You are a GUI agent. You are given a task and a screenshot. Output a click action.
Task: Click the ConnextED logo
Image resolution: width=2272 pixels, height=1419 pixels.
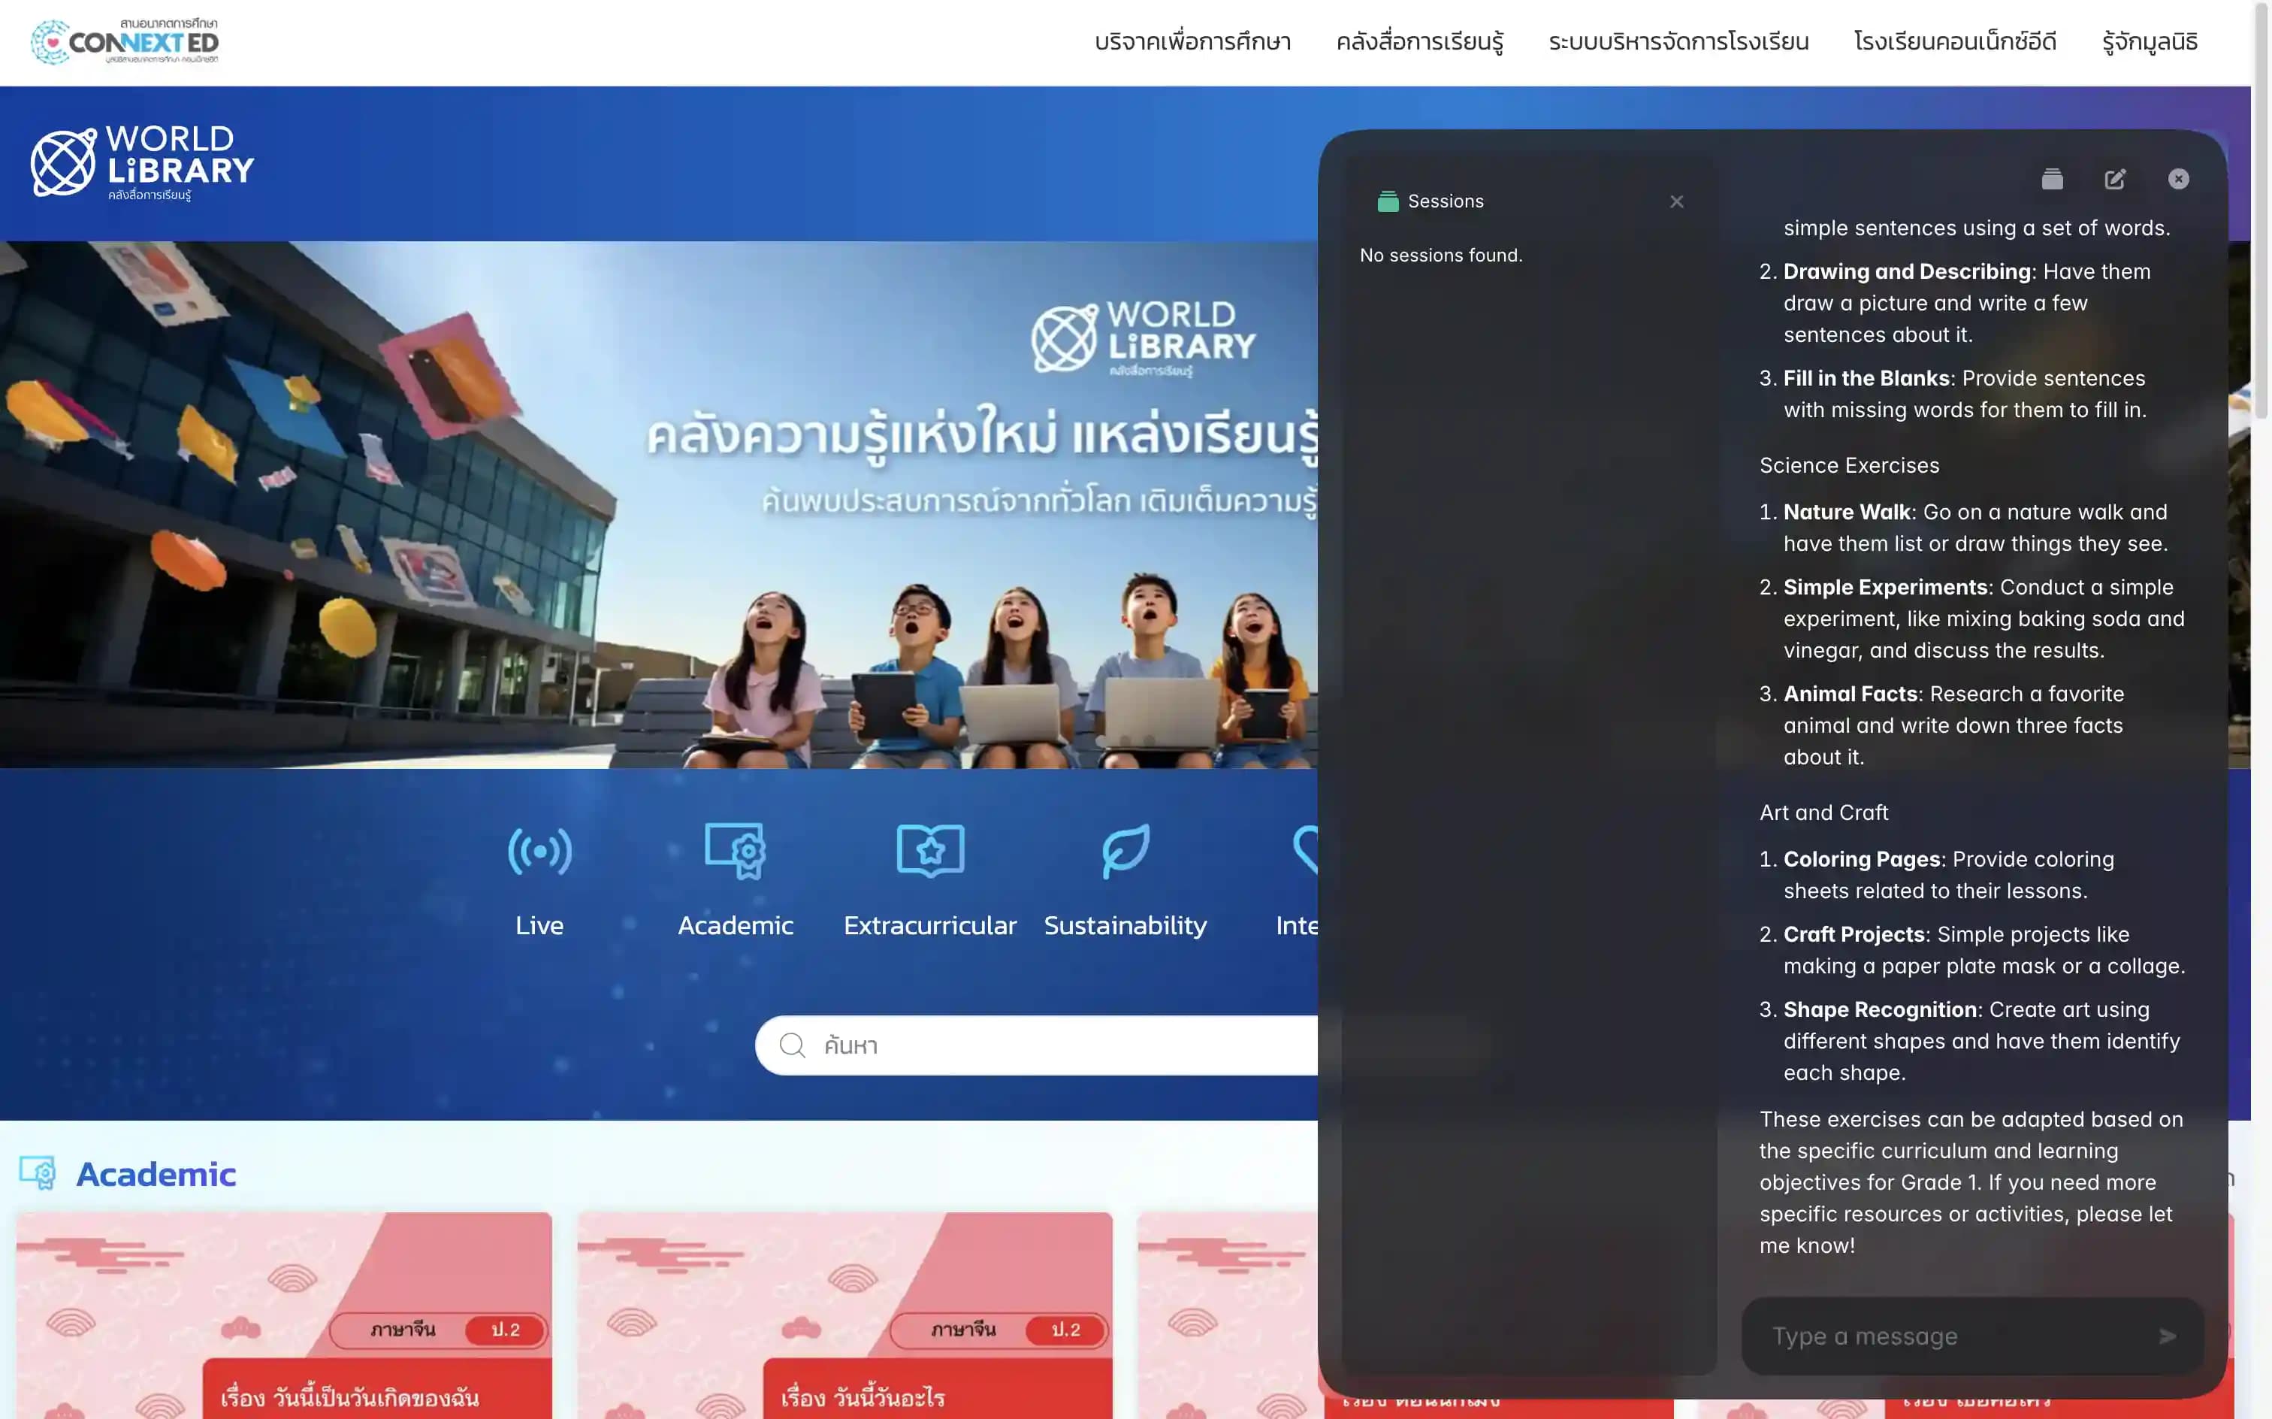point(125,42)
